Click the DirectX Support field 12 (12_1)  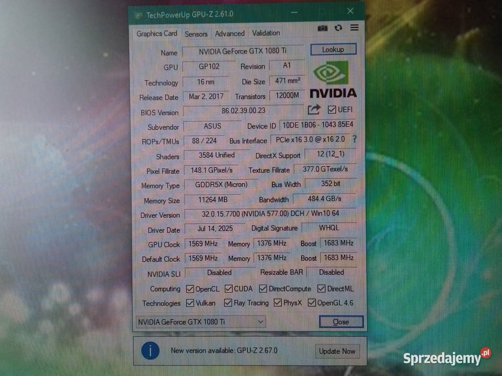330,154
